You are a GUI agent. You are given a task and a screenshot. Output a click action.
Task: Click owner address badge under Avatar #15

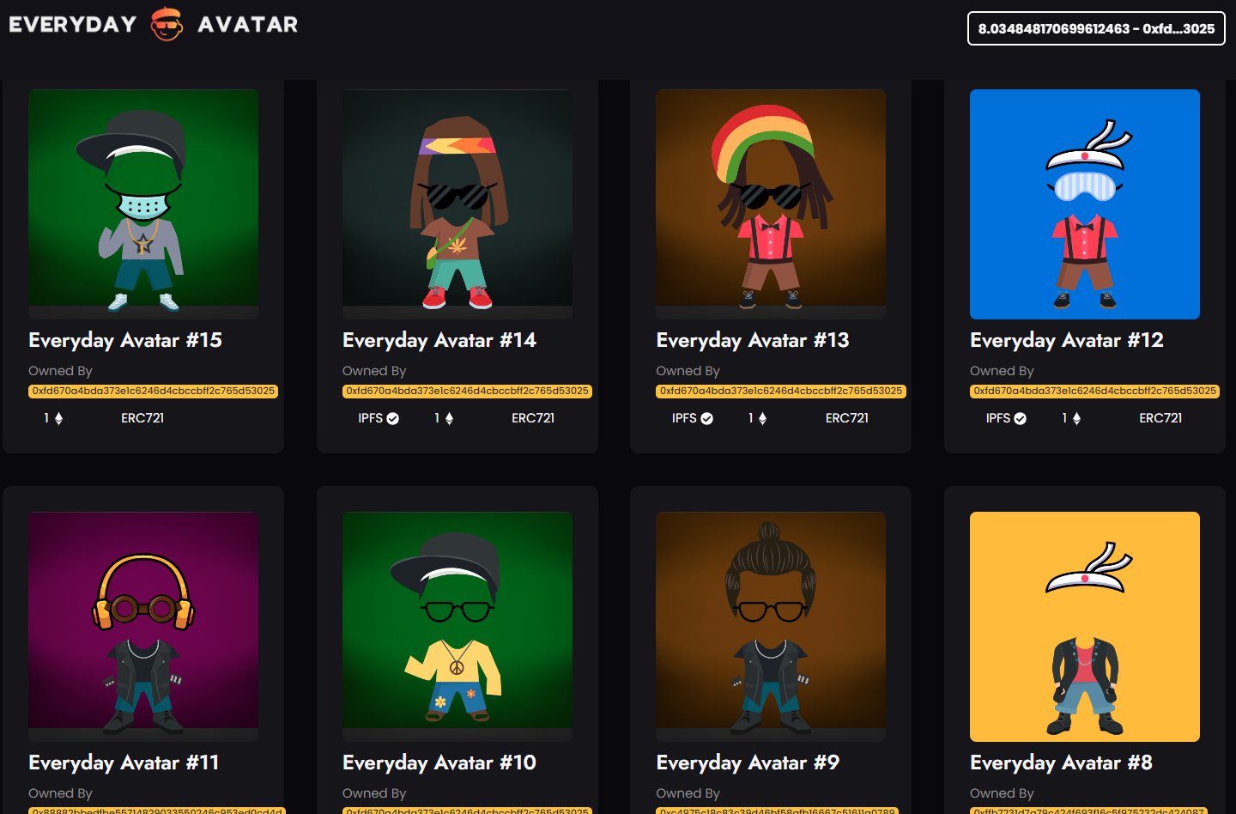coord(154,391)
